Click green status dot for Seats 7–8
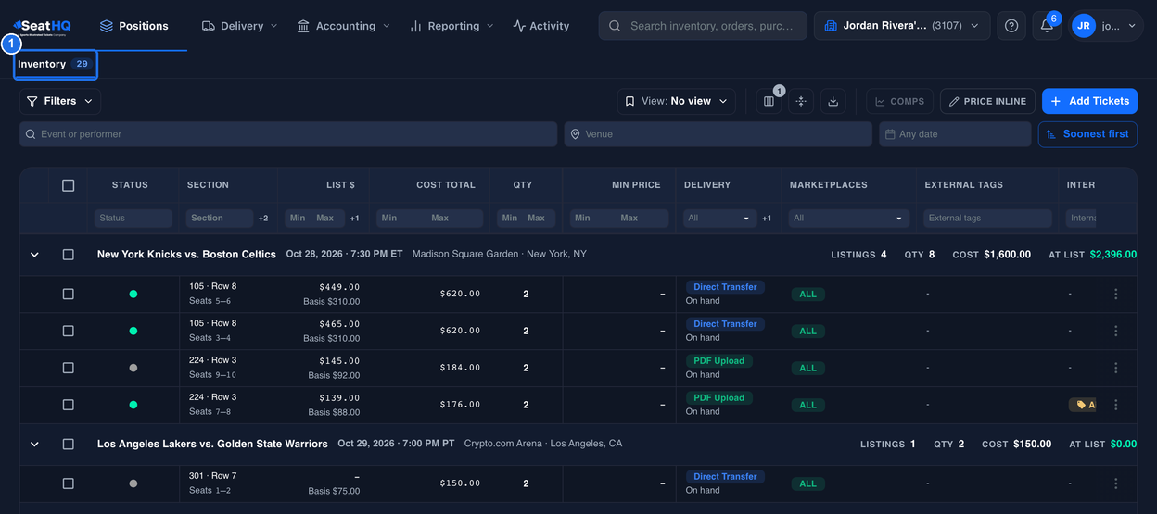Screen dimensions: 1157x514 coord(133,405)
